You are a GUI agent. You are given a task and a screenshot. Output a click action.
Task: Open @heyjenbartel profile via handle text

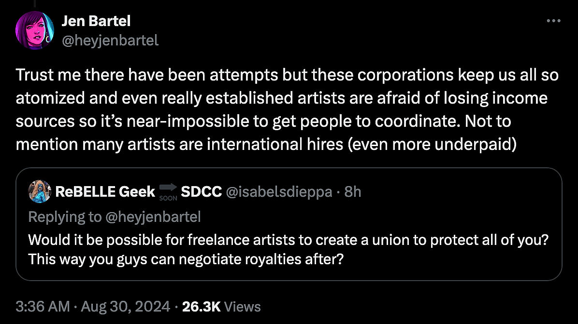(110, 40)
